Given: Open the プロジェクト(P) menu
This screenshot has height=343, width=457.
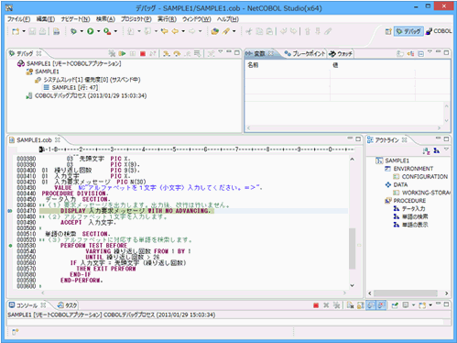Looking at the screenshot, I should click(136, 19).
